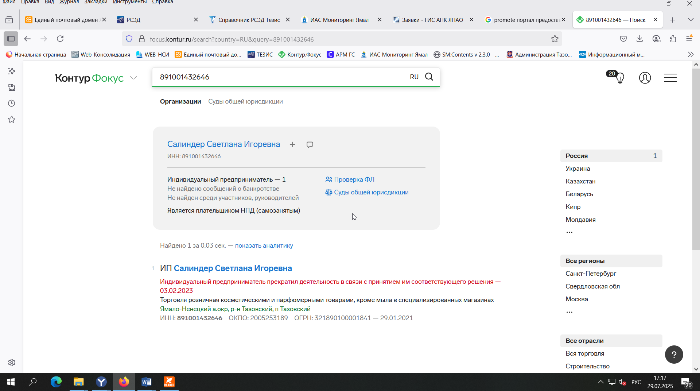Click the Контур Фокус logo
The width and height of the screenshot is (700, 391).
pyautogui.click(x=89, y=78)
